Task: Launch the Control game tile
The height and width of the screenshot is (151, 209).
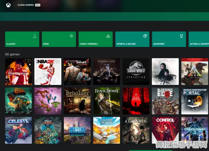Action: click(165, 130)
